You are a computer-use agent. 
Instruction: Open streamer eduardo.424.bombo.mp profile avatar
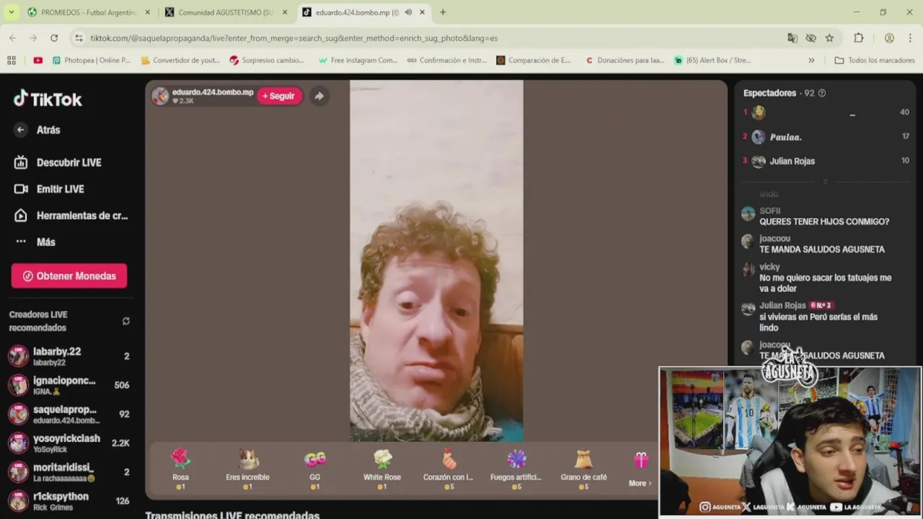tap(160, 96)
